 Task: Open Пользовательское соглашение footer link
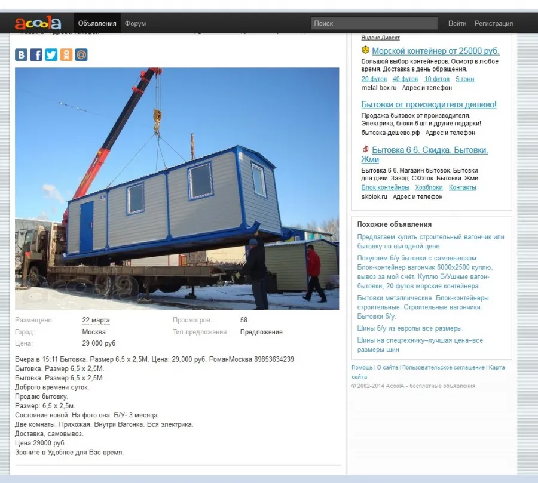(x=444, y=368)
